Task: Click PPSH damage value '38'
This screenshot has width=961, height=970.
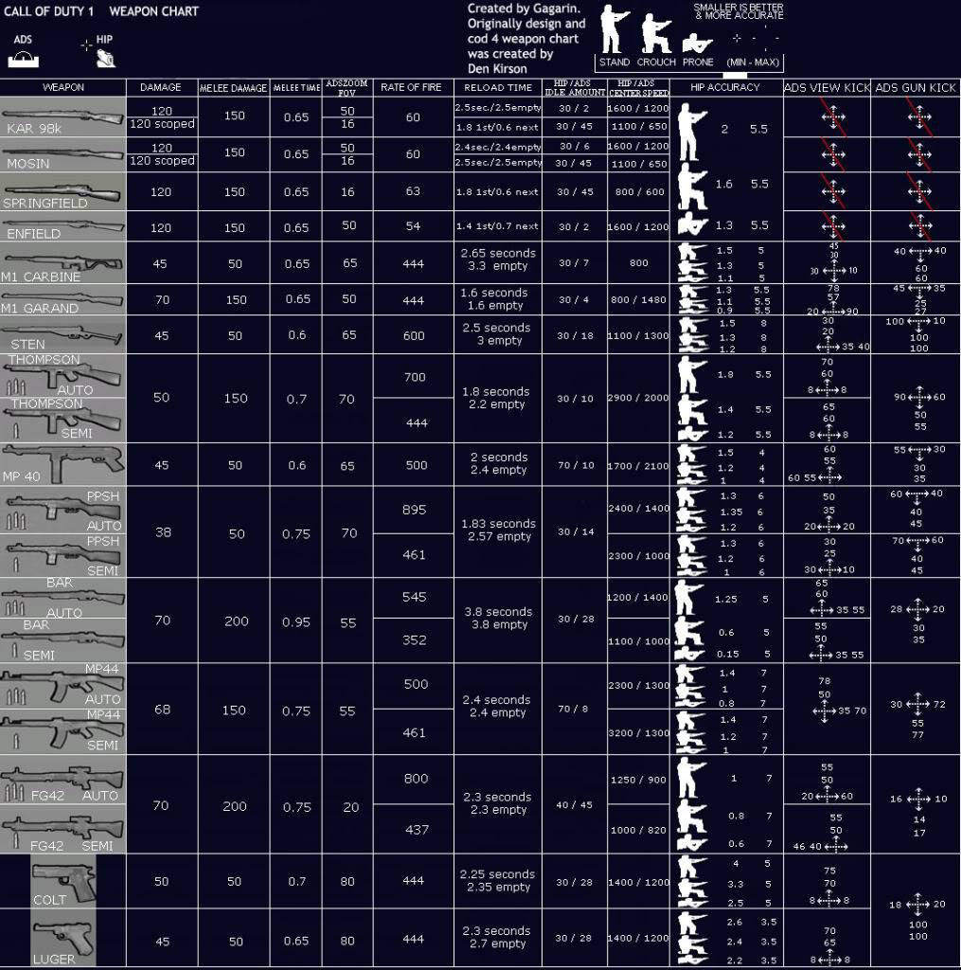Action: 163,532
